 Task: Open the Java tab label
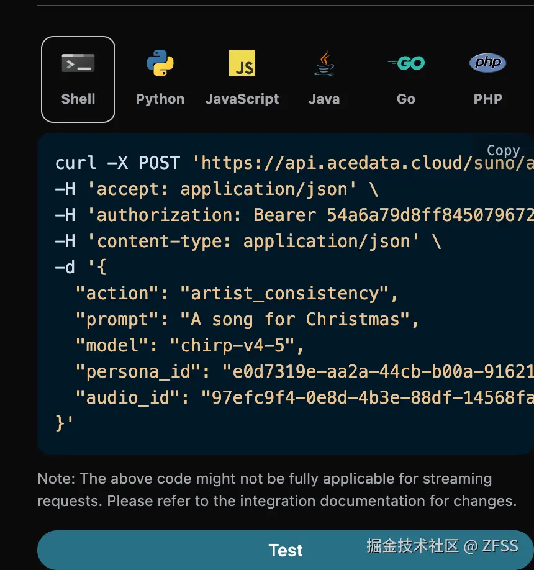click(x=324, y=99)
